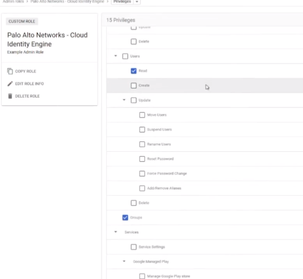
Task: Enable the Suspend Users checkbox
Action: pos(142,129)
